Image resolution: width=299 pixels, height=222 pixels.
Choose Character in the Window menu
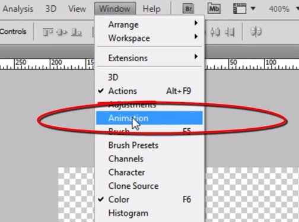click(149, 172)
